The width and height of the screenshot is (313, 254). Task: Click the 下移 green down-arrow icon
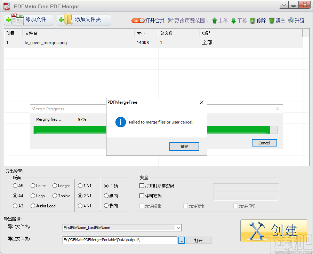[x=234, y=21]
